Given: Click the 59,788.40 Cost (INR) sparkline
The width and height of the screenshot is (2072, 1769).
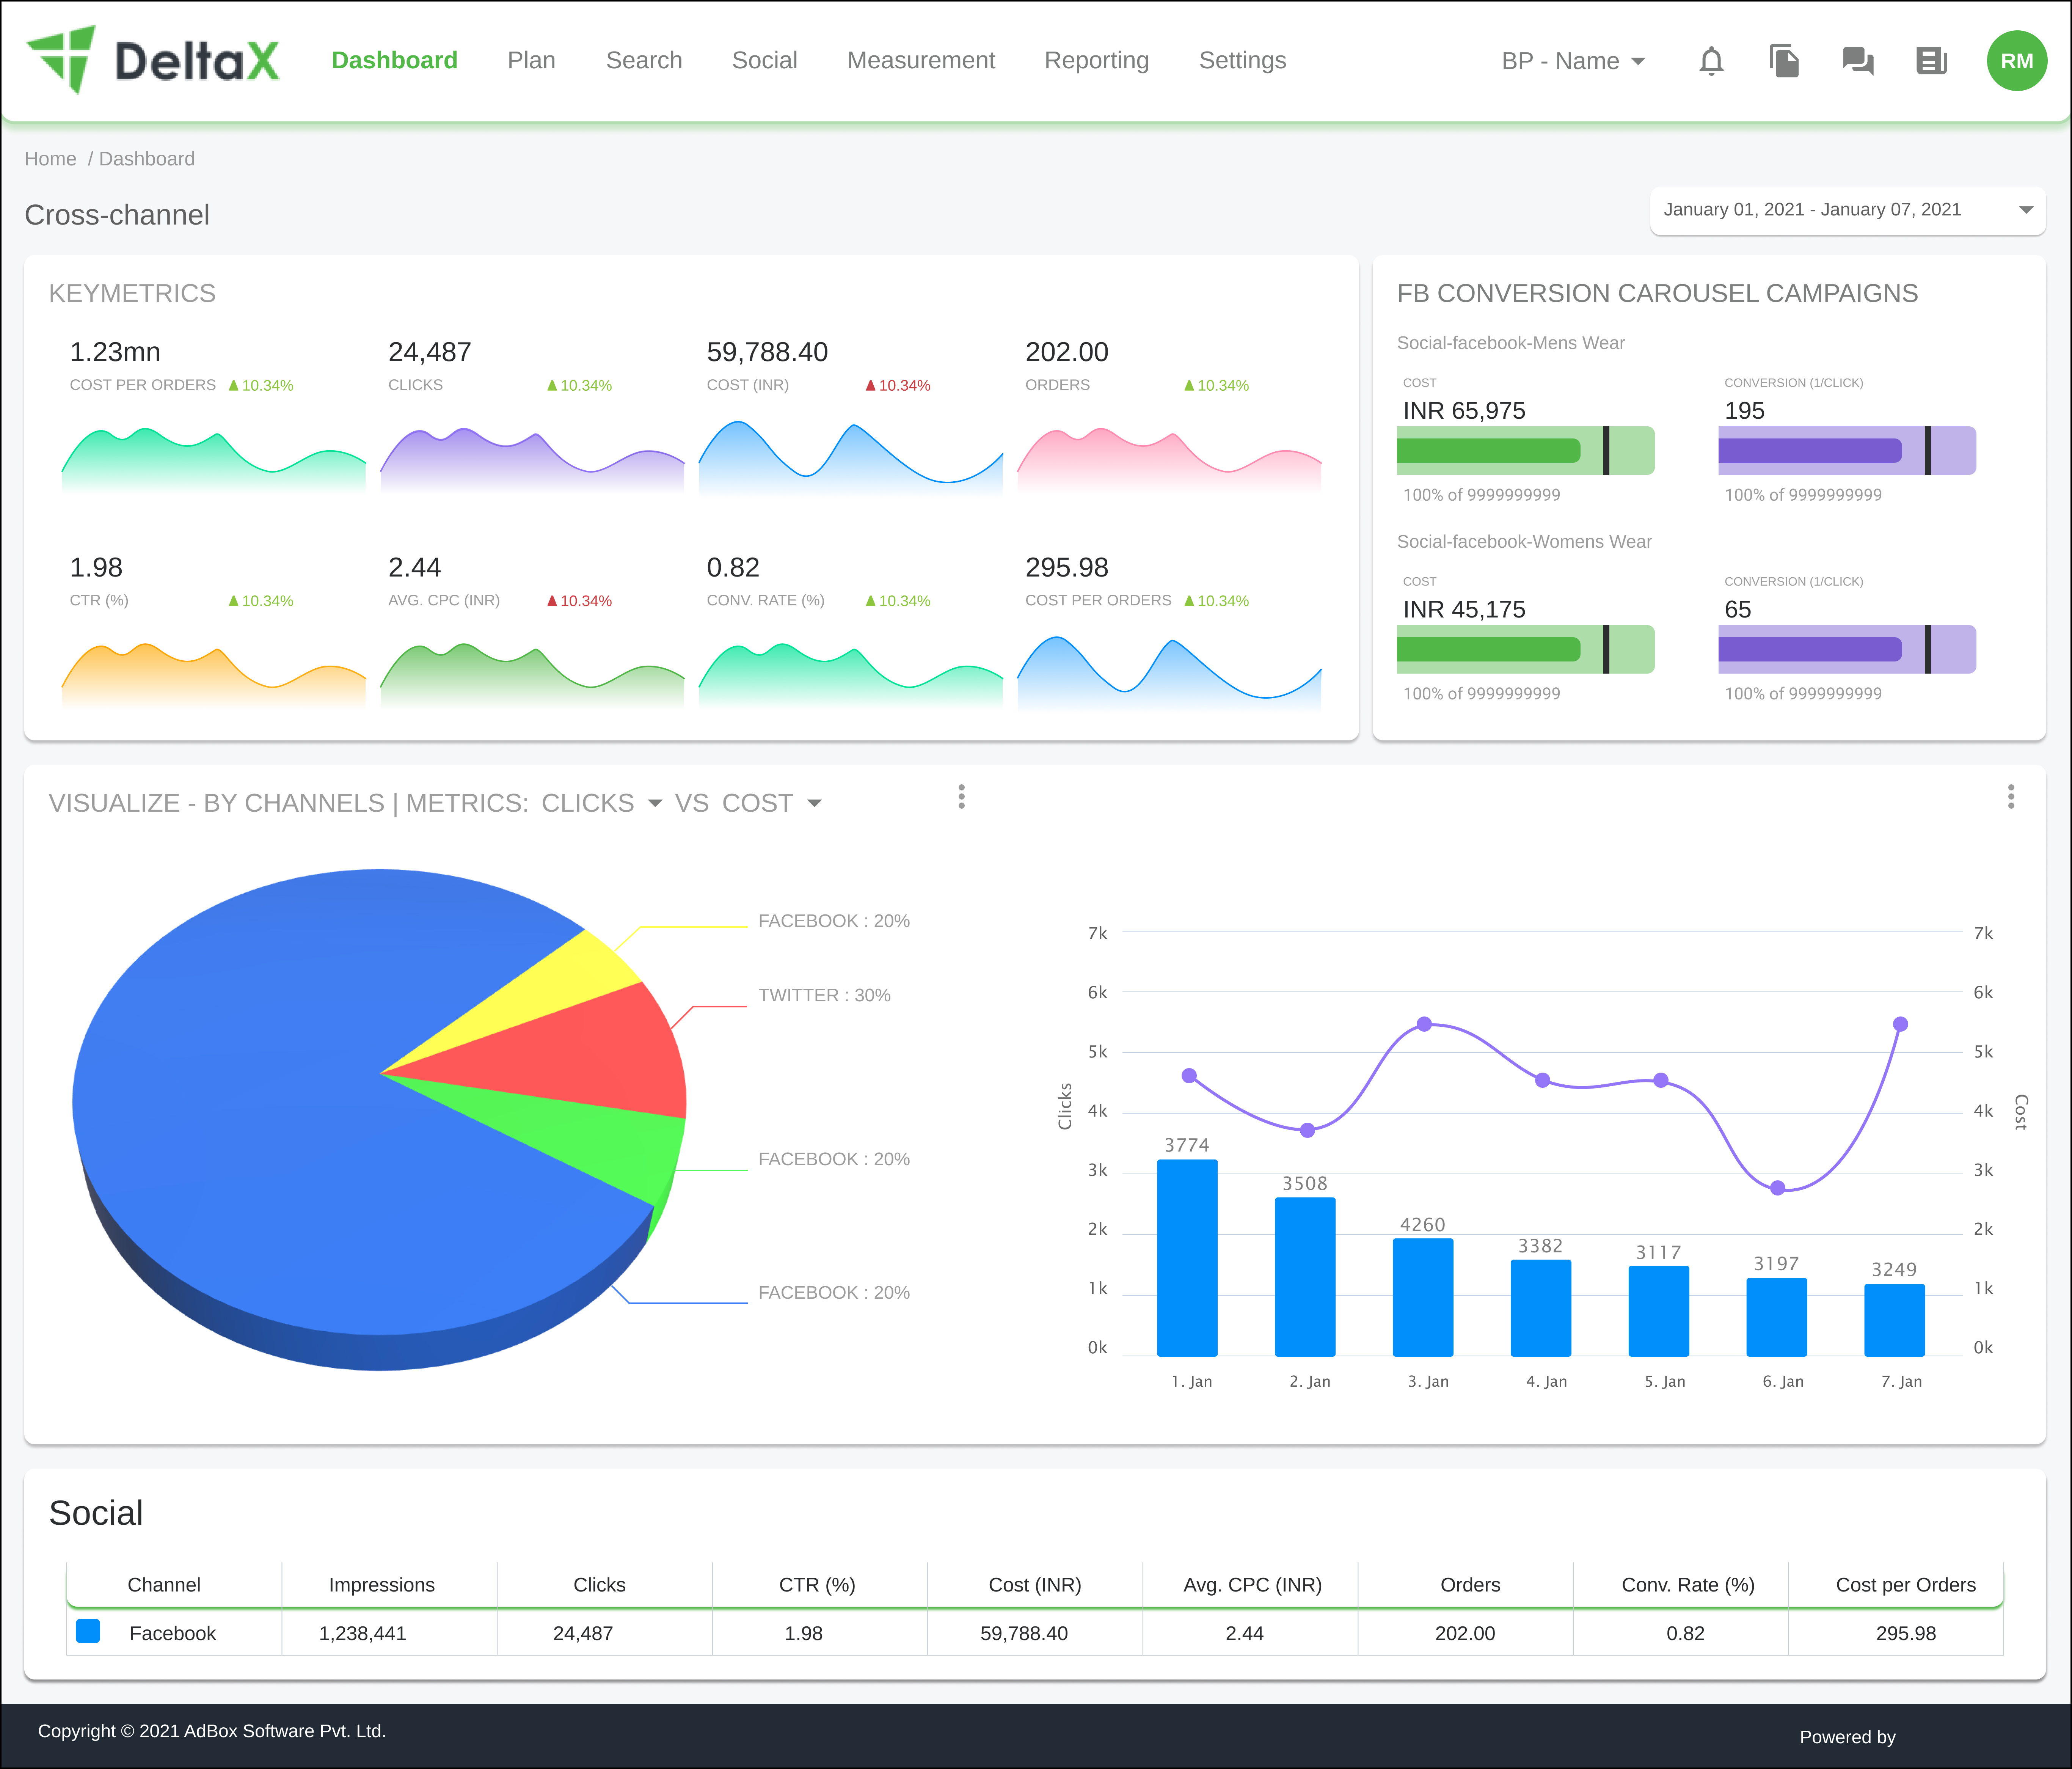Looking at the screenshot, I should coord(850,458).
